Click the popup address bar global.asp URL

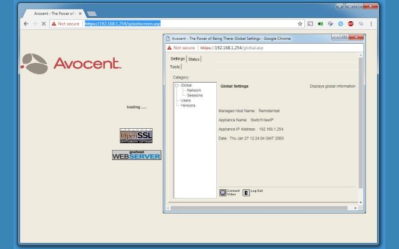pyautogui.click(x=232, y=48)
